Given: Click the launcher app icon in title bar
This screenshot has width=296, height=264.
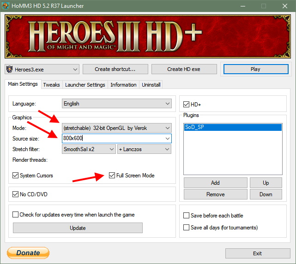Looking at the screenshot, I should (x=5, y=6).
